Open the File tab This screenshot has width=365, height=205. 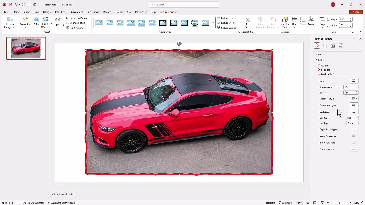click(6, 12)
